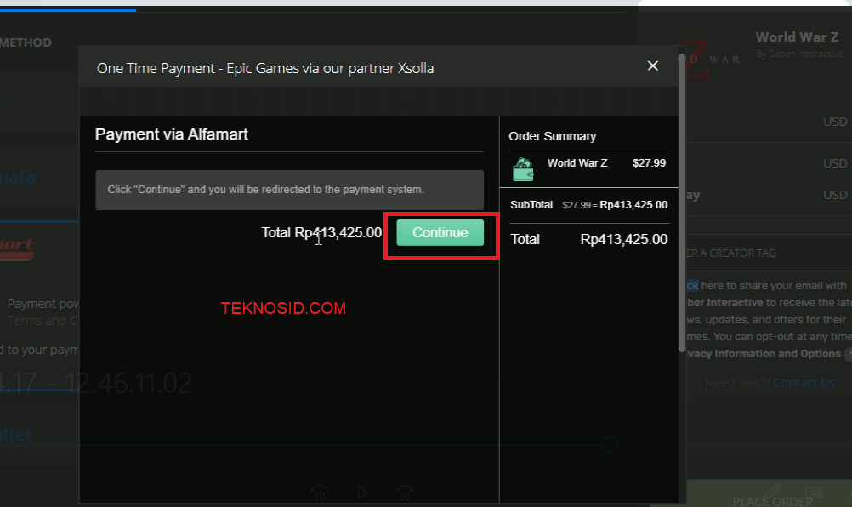Click the green Continue button
Screen dimensions: 852x507
coord(440,232)
